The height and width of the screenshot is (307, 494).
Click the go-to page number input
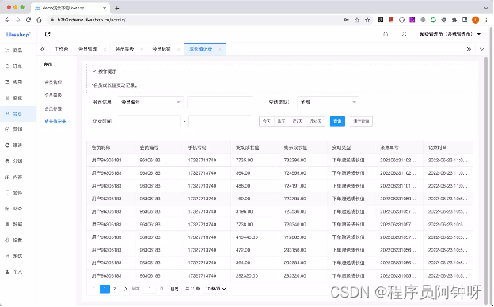[150, 289]
